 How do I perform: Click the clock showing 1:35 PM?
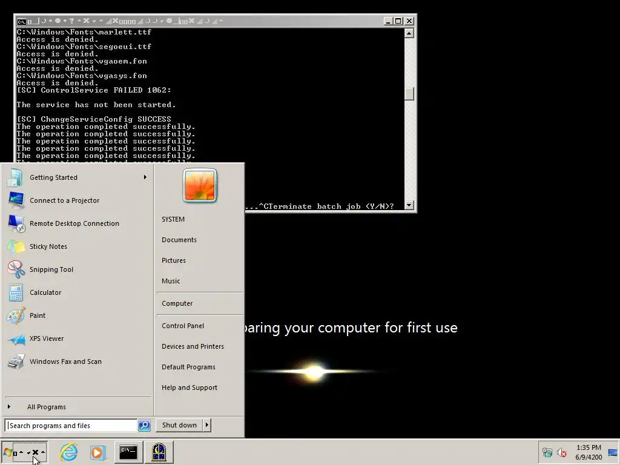(589, 447)
